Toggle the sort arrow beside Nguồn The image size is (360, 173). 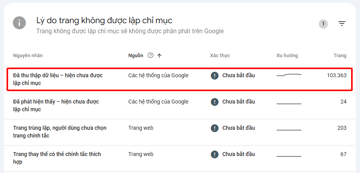tap(159, 56)
